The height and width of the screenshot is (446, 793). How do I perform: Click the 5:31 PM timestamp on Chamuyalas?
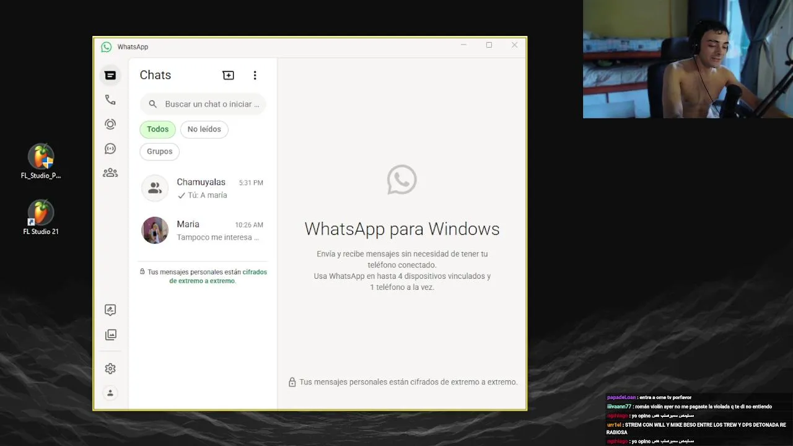251,183
